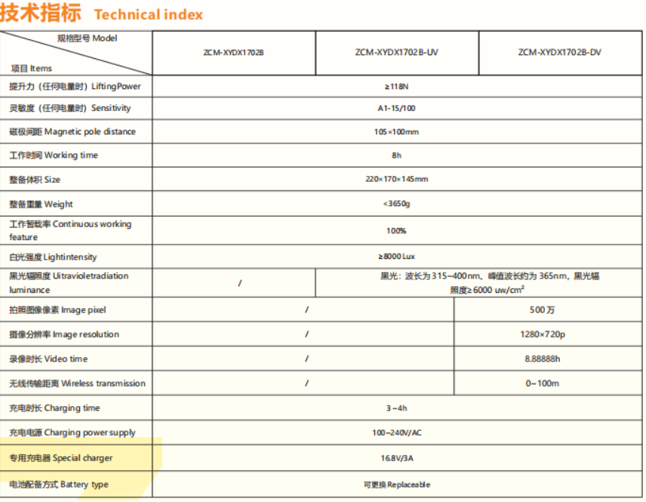
Task: Click the Replaceable battery type value
Action: click(x=396, y=485)
